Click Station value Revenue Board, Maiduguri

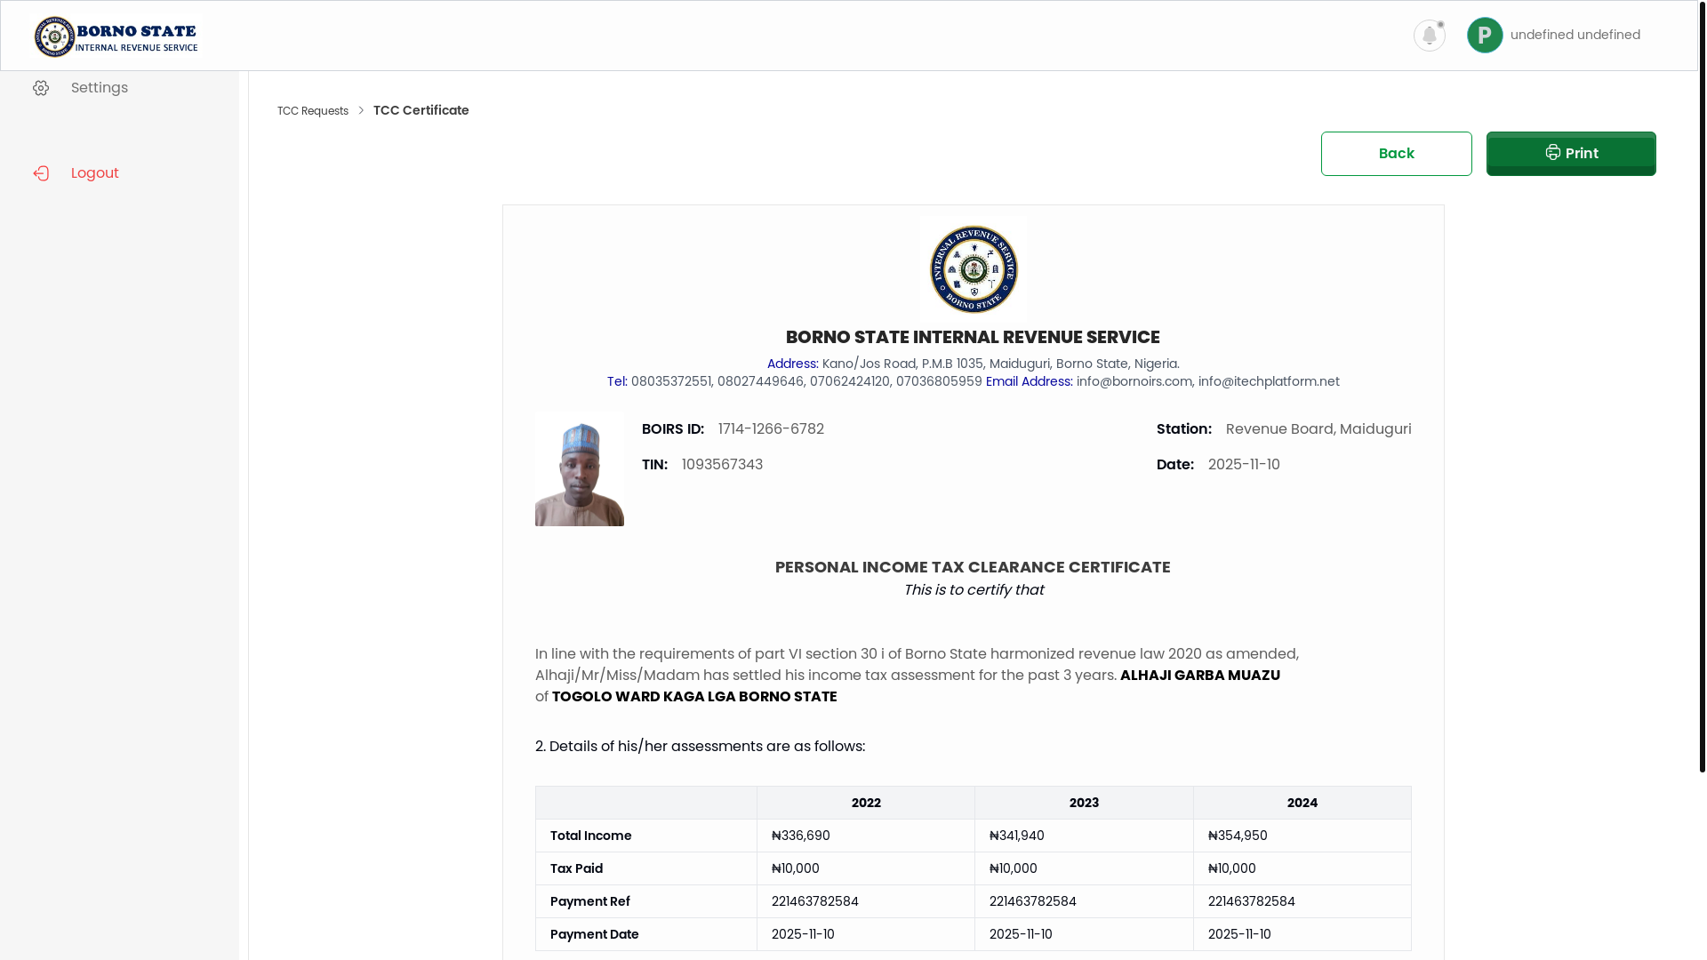click(1318, 429)
